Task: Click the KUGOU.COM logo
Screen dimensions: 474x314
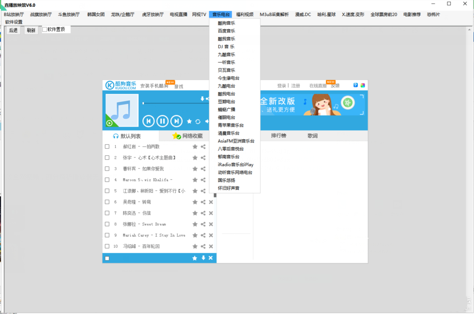Action: [x=119, y=85]
